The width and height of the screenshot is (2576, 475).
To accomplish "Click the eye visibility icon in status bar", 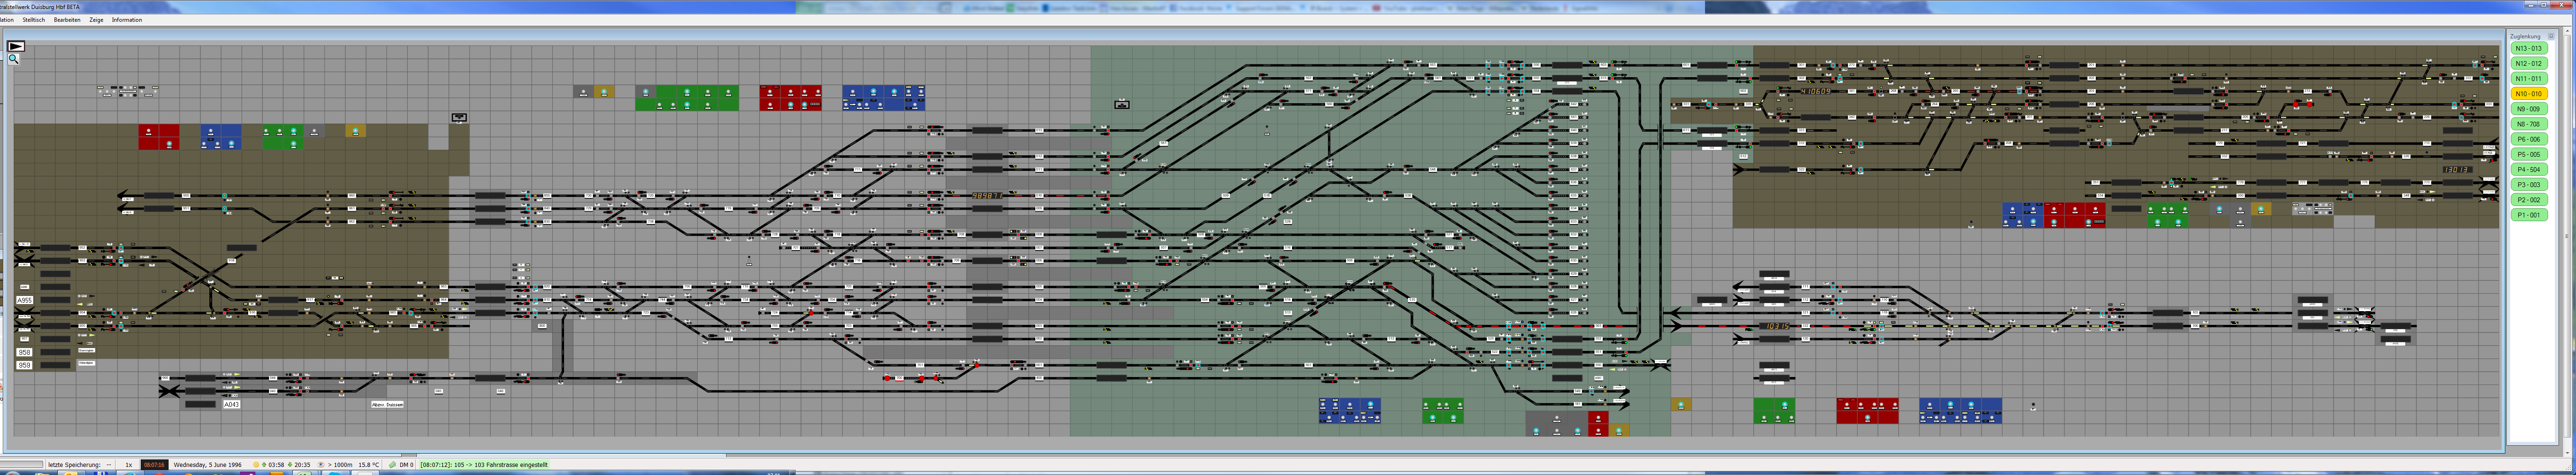I will (321, 465).
